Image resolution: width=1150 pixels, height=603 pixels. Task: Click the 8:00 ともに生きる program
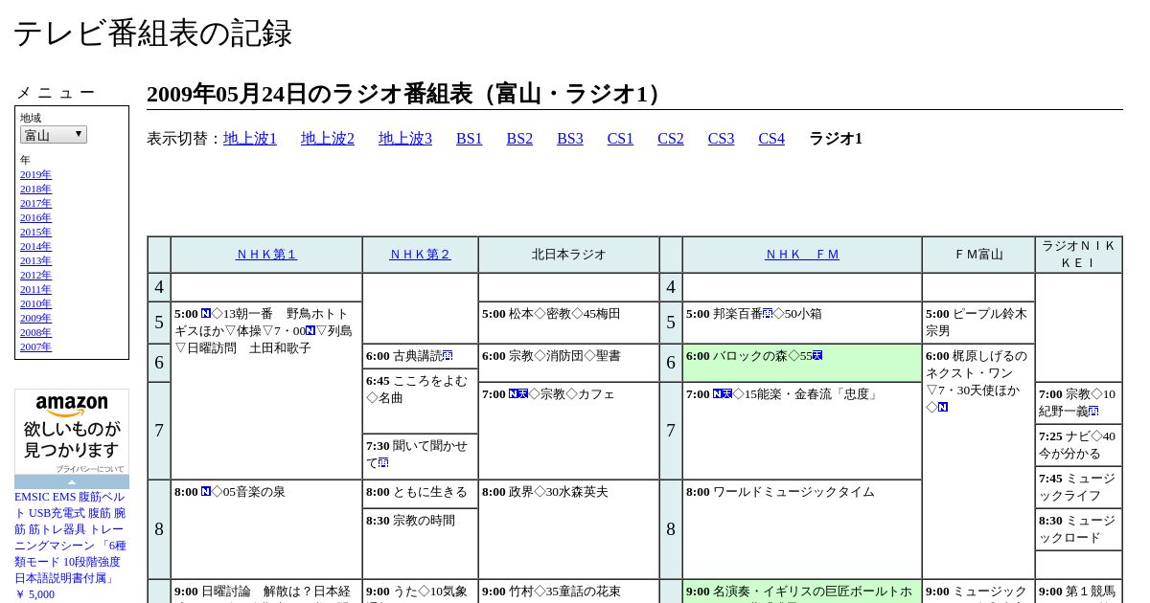420,494
